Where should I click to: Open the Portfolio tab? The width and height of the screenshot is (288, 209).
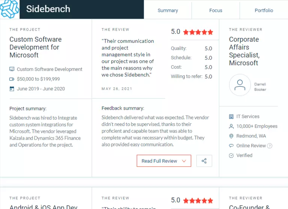point(264,10)
